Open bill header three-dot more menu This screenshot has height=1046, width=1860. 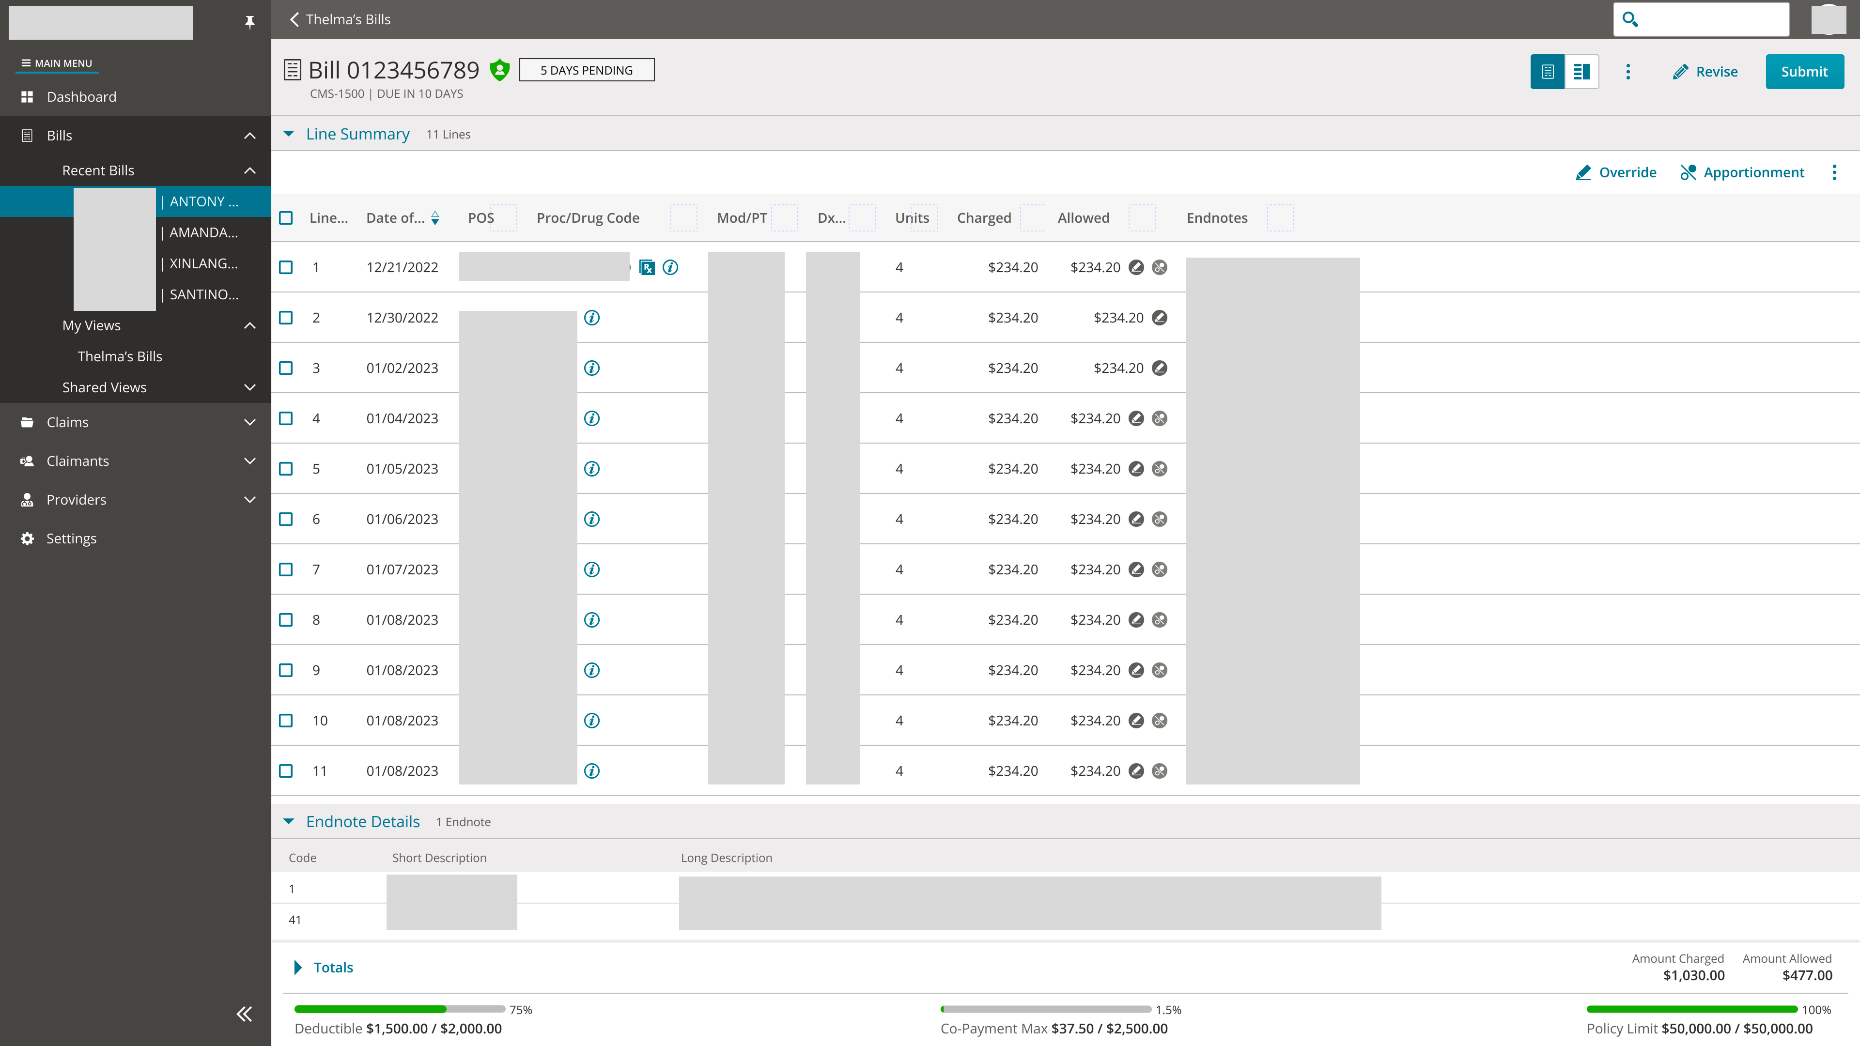pos(1627,72)
